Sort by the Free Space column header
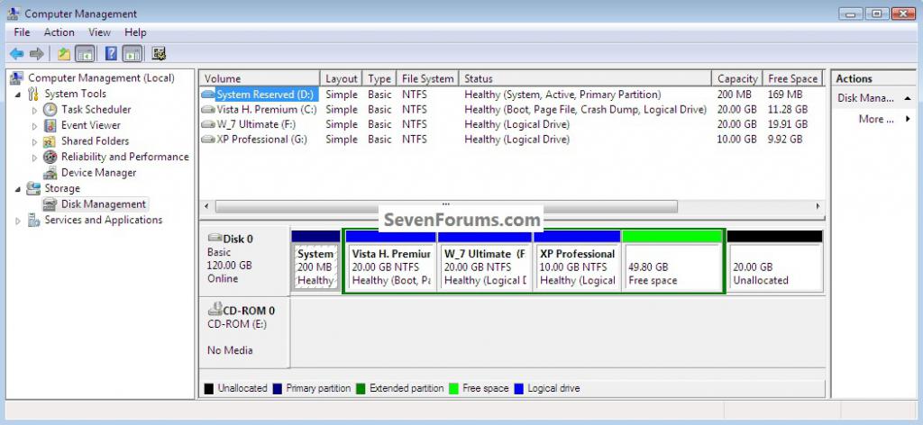923x425 pixels. (x=792, y=78)
